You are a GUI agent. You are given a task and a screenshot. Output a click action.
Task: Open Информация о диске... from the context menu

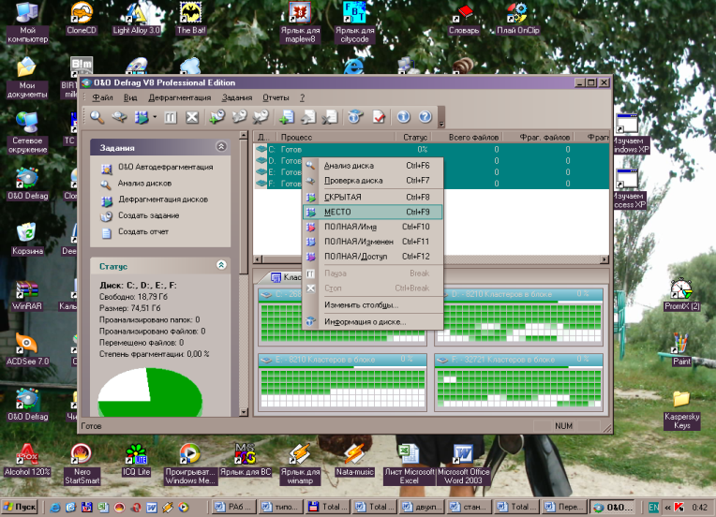373,321
